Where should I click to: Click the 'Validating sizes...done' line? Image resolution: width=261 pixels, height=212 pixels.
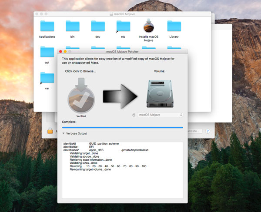point(84,163)
